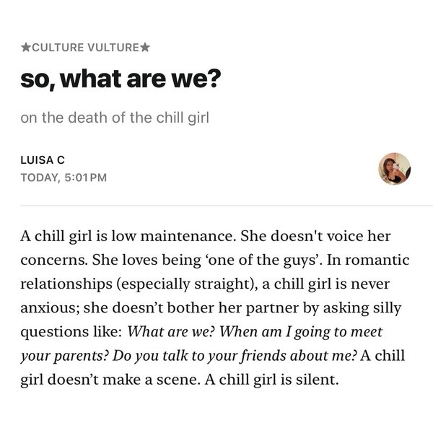Click the star icon before CULTURE VULTURE
The height and width of the screenshot is (433, 433).
tap(25, 48)
